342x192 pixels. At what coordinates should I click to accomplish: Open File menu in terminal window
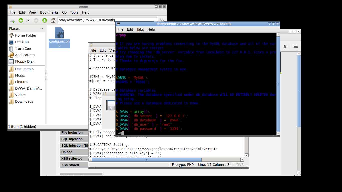(120, 29)
